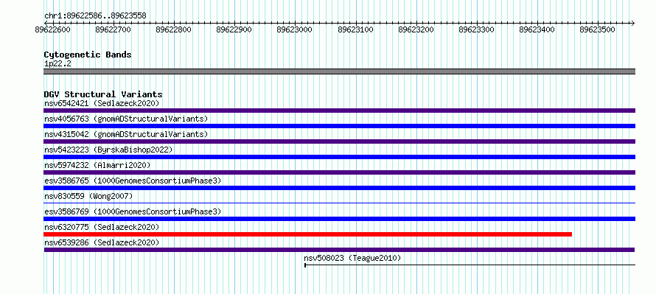Click the DGV Structural Variants track title
The height and width of the screenshot is (294, 656).
point(103,94)
